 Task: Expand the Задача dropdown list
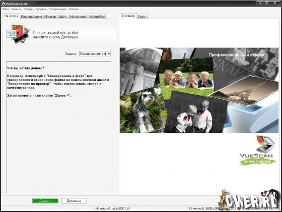95,53
